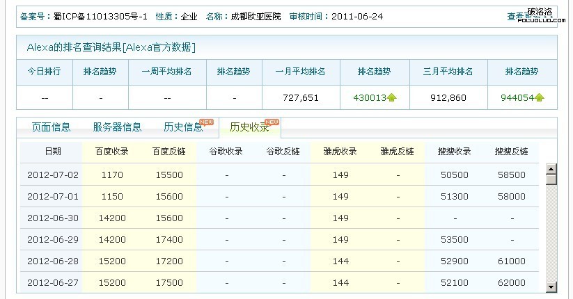Click scrollbar up arrow in history table
This screenshot has width=573, height=299.
[551, 168]
